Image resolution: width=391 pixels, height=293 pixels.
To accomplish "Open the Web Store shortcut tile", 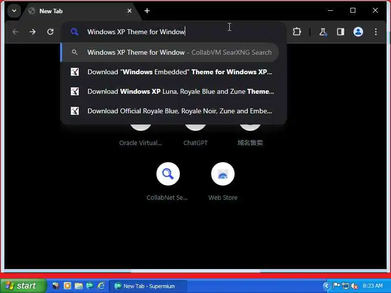I will coord(223,181).
